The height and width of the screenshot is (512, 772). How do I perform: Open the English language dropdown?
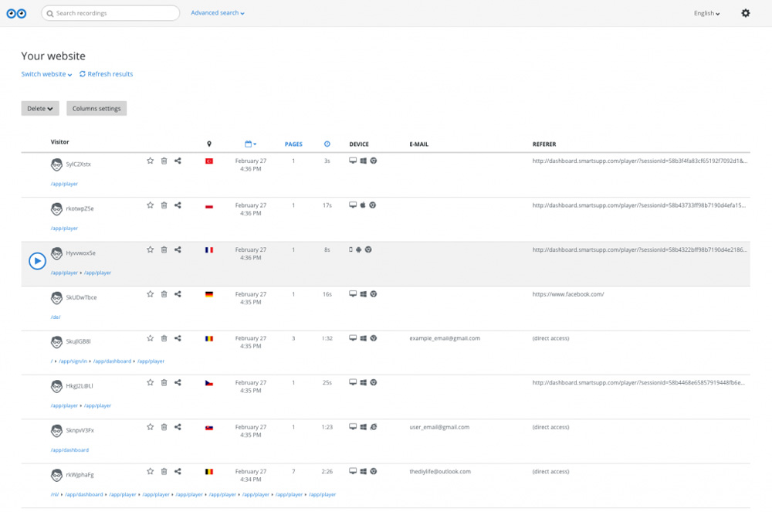pos(706,13)
